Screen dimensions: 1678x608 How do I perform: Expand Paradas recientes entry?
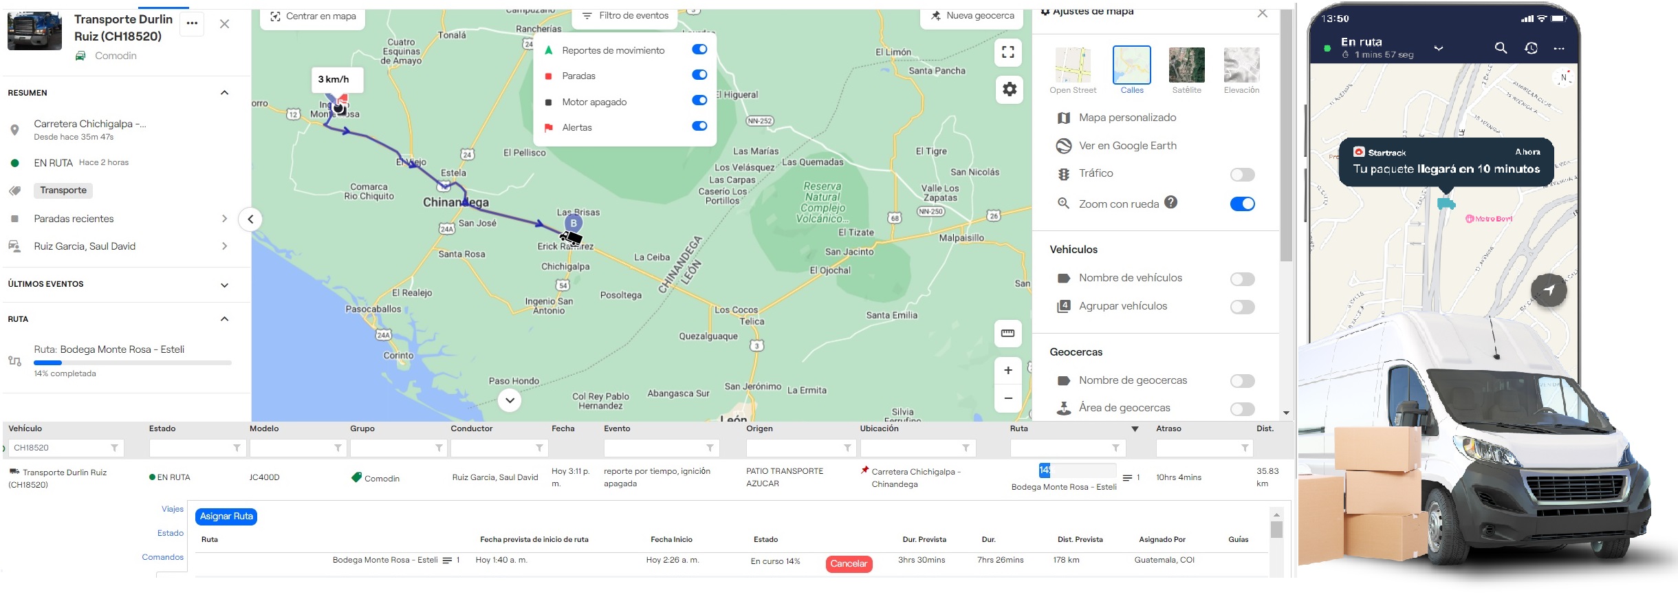[224, 219]
